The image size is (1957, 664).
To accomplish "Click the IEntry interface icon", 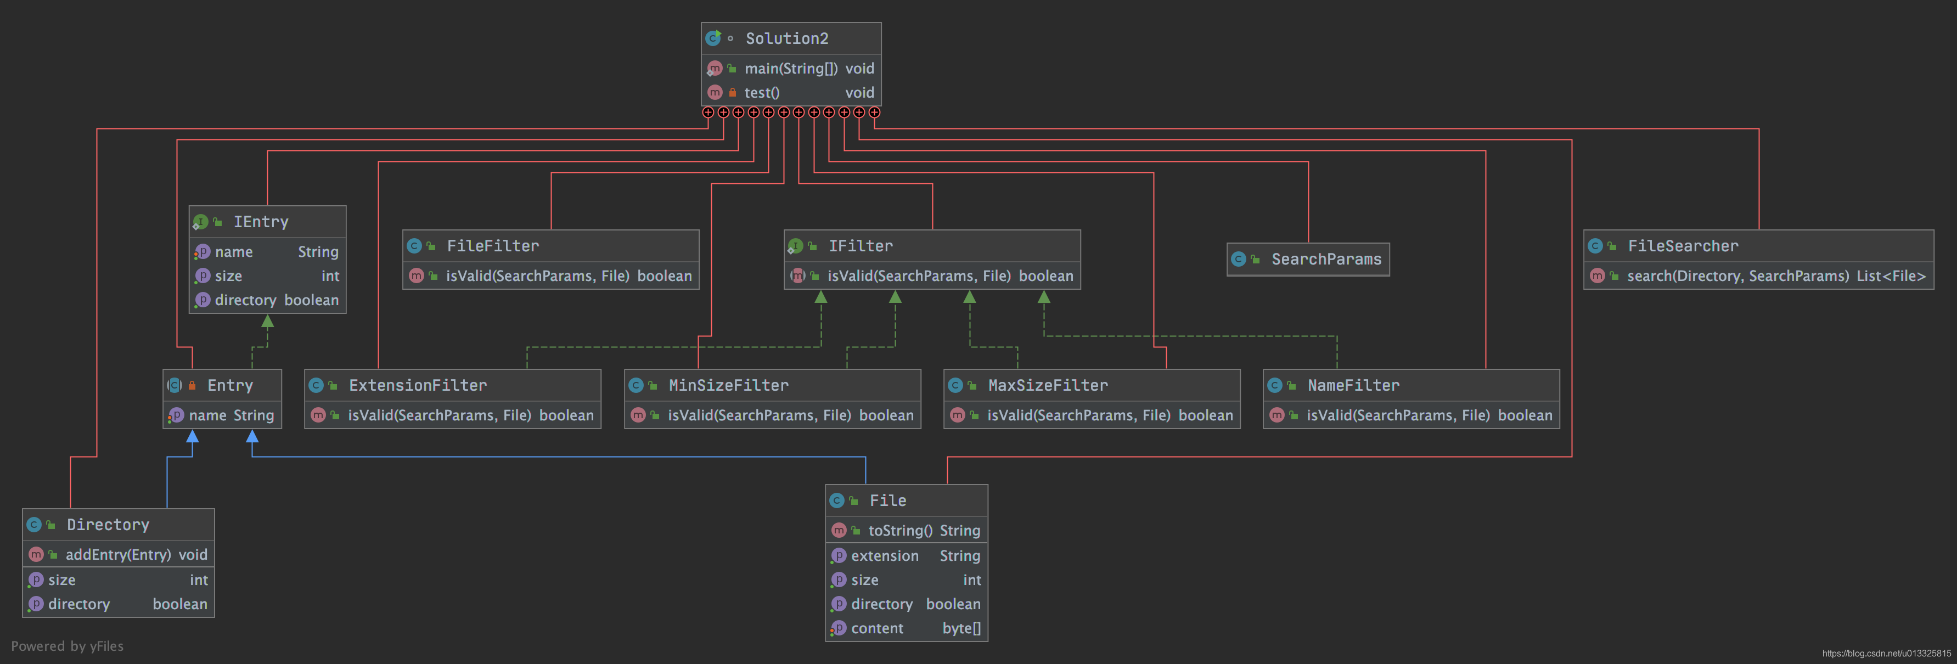I will [x=200, y=222].
